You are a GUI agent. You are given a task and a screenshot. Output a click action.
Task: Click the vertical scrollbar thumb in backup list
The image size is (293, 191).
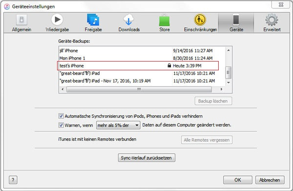pyautogui.click(x=228, y=72)
